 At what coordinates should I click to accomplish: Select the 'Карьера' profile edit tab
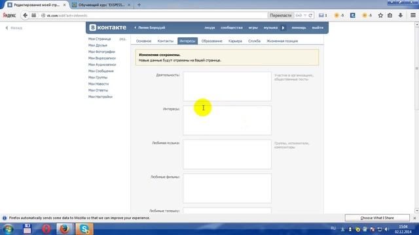click(235, 41)
